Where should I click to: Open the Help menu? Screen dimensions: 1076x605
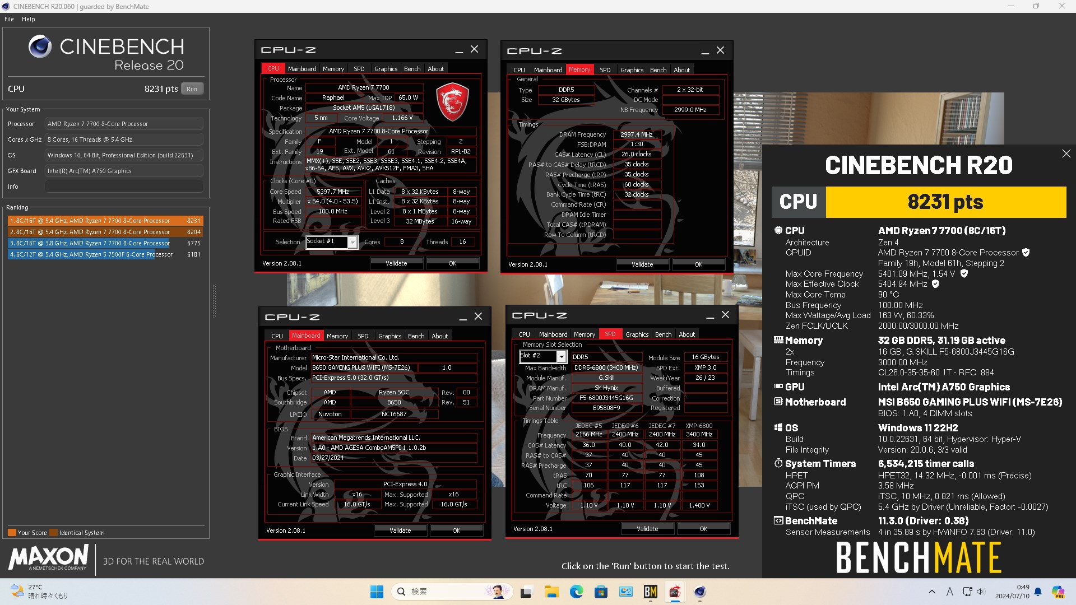28,19
